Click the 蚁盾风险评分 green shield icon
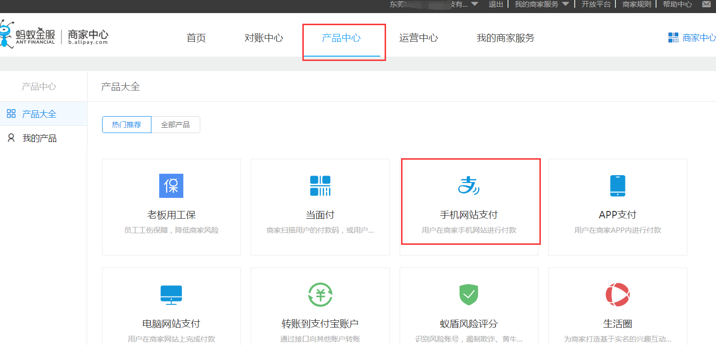This screenshot has width=716, height=345. point(468,295)
